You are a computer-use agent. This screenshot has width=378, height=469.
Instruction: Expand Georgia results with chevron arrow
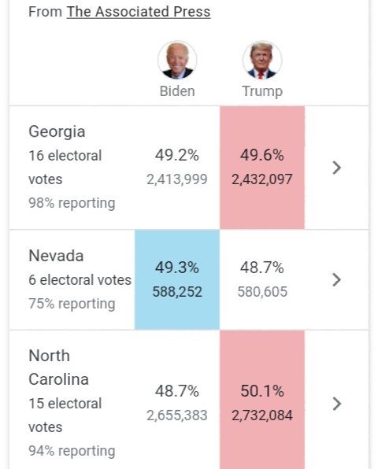(x=337, y=168)
